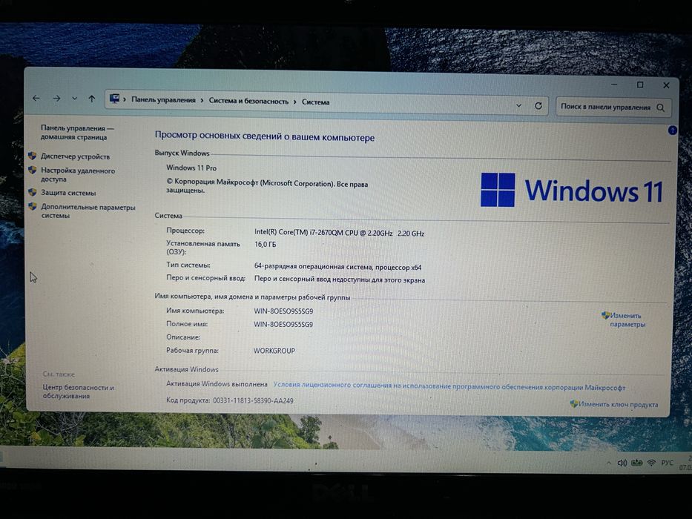Open Wi-Fi network tray icon

point(651,463)
